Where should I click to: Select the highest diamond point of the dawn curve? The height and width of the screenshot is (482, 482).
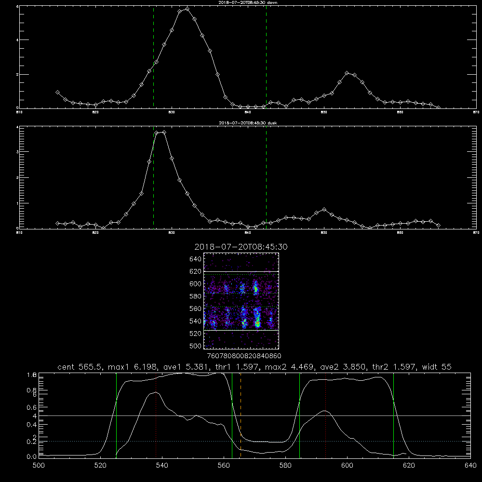(187, 9)
